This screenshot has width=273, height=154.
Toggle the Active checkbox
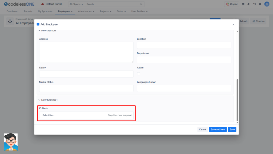tap(139, 74)
